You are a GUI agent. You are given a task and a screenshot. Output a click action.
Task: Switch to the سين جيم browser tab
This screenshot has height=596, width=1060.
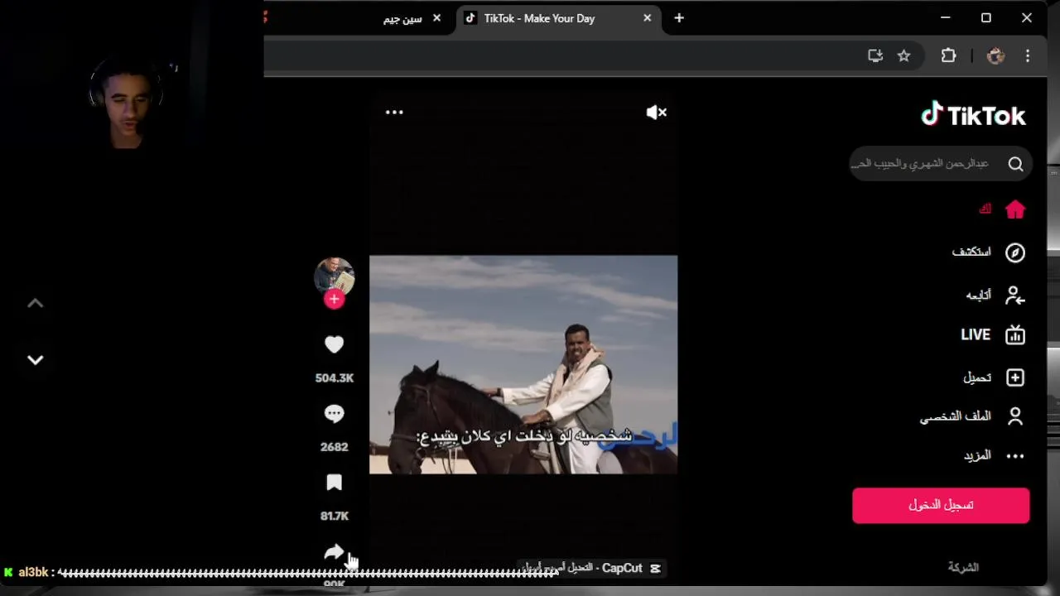point(402,18)
